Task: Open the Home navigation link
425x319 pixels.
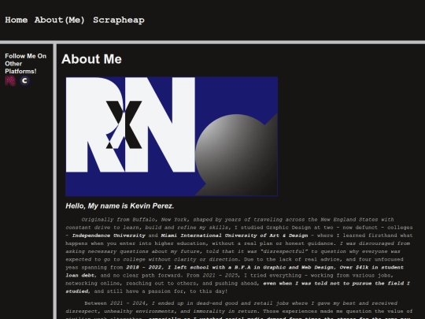Action: 17,20
